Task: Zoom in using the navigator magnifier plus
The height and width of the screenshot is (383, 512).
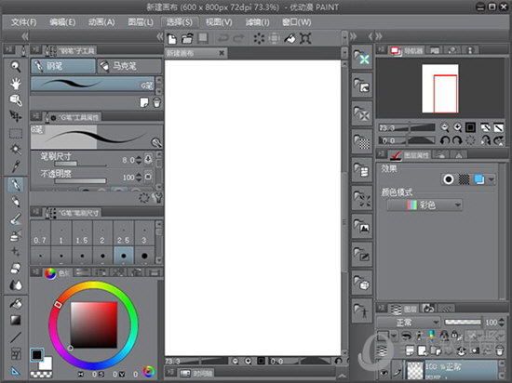Action: [457, 127]
